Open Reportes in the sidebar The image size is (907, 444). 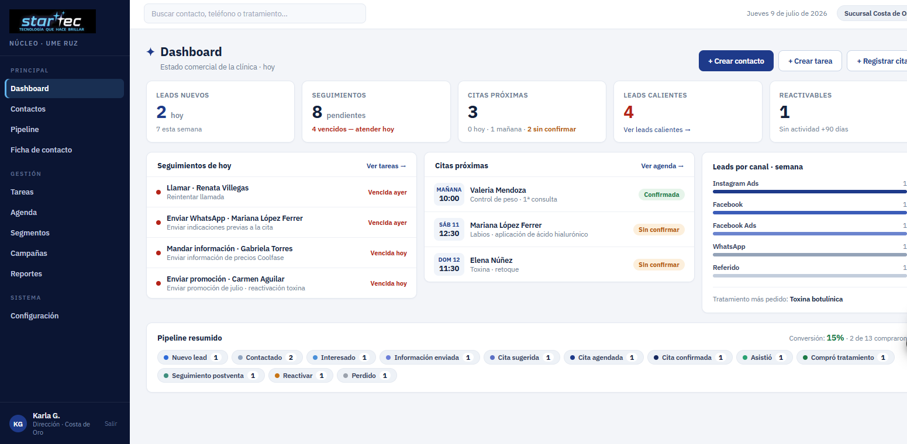64,274
